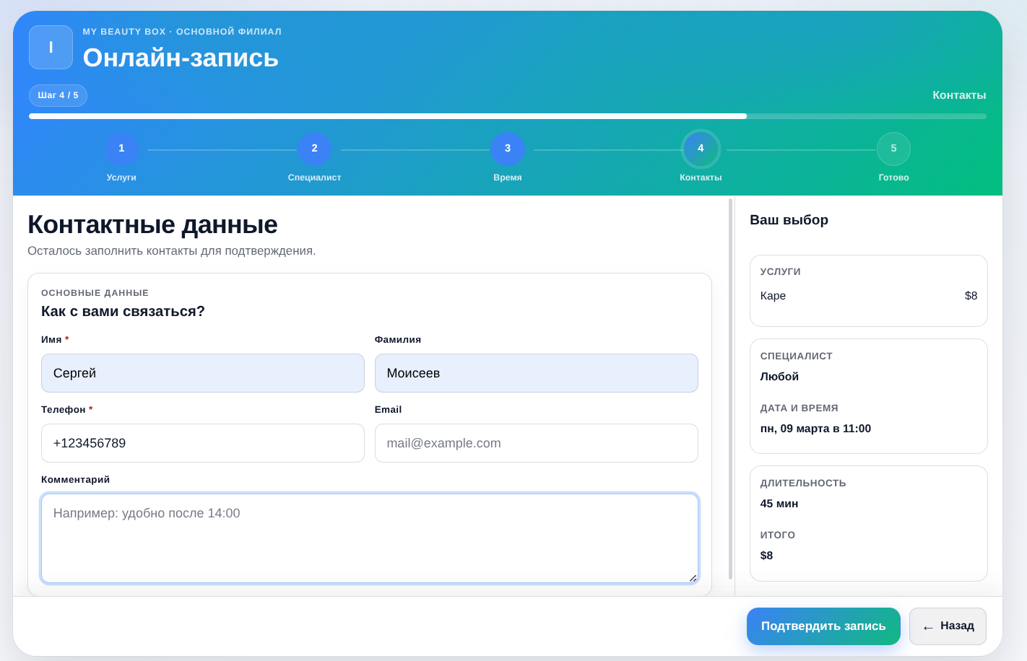
Task: Click step 5 Готово circle
Action: click(893, 149)
